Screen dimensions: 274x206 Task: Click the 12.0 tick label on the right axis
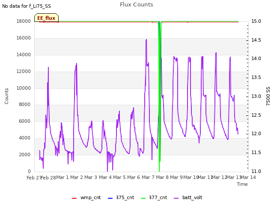[x=256, y=134]
